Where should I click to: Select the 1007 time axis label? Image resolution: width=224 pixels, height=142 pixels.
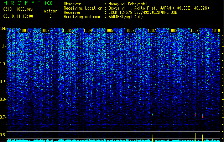pyautogui.click(x=152, y=31)
